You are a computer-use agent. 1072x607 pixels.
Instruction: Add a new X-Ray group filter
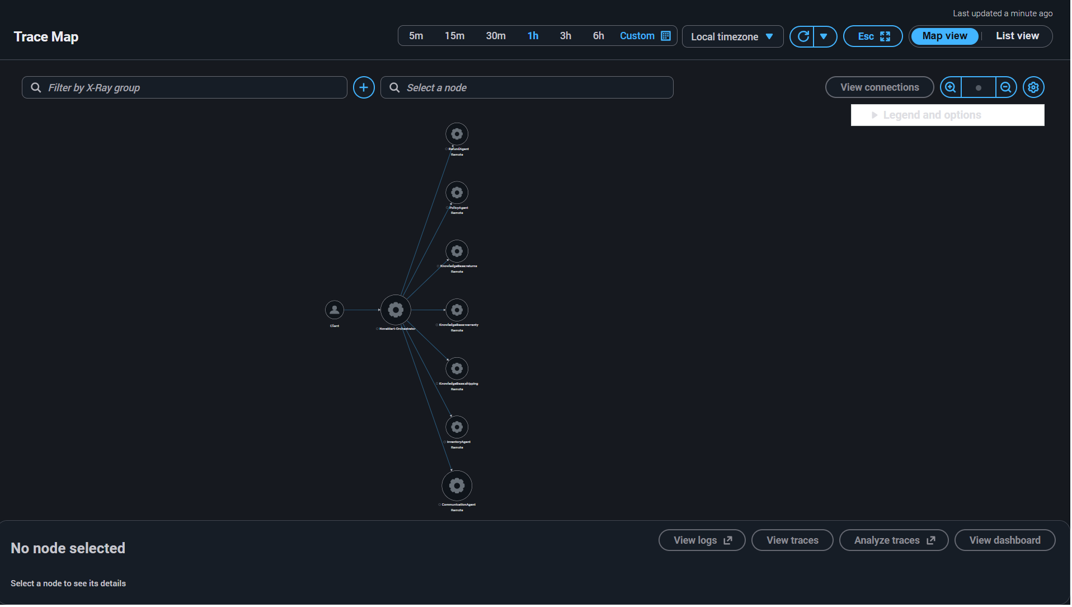(364, 87)
